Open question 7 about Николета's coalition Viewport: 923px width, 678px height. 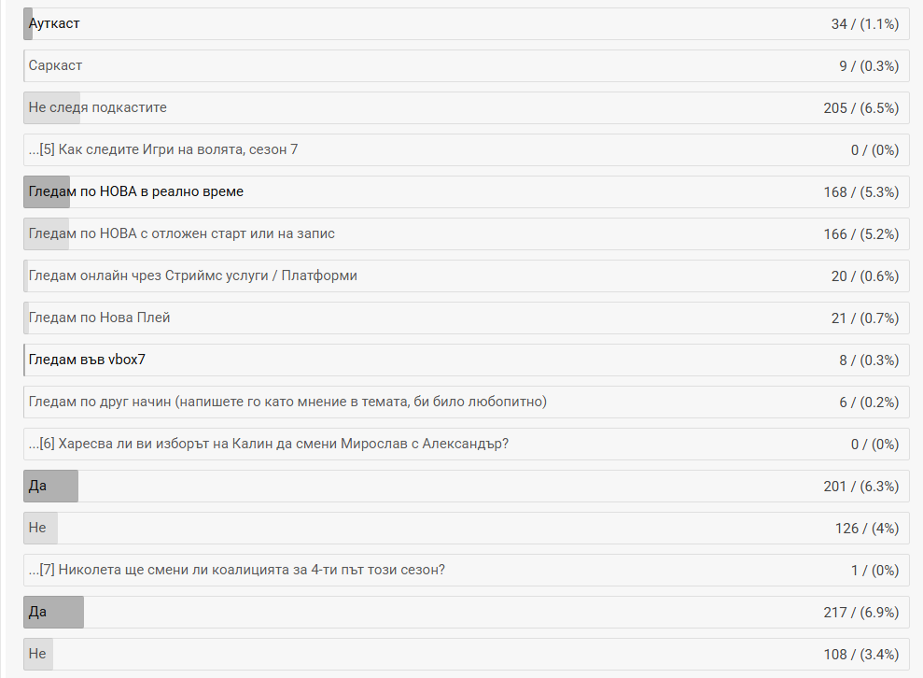point(237,570)
